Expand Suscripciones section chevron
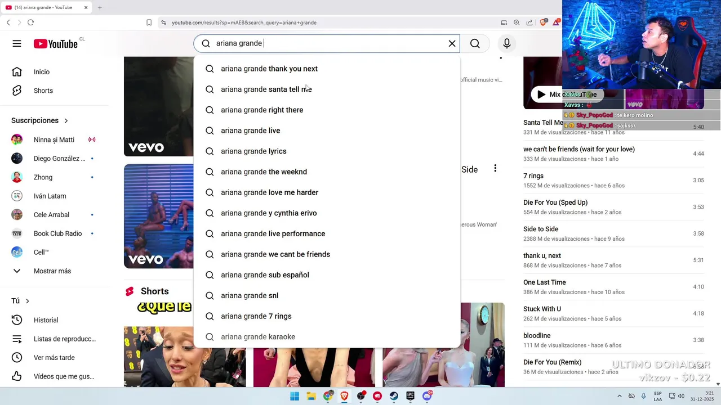This screenshot has width=721, height=405. tap(66, 120)
